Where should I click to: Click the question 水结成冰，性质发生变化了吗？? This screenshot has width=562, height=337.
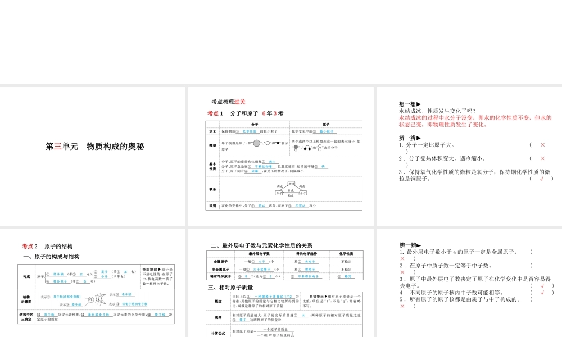click(438, 111)
